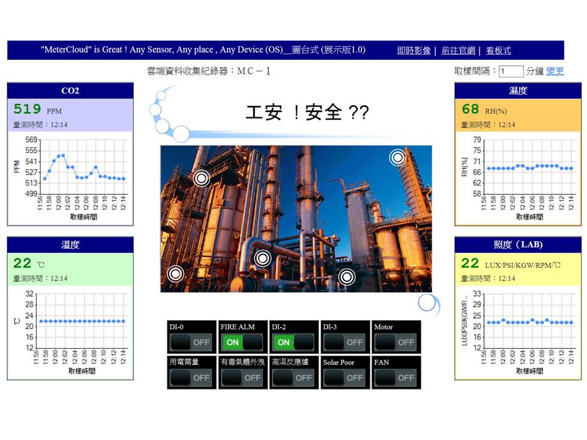587x440 pixels.
Task: Click the 變更 link to apply interval
Action: pyautogui.click(x=555, y=71)
